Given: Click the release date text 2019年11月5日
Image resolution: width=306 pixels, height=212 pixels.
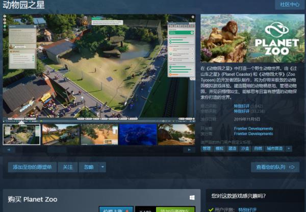Looking at the screenshot, I should 247,119.
